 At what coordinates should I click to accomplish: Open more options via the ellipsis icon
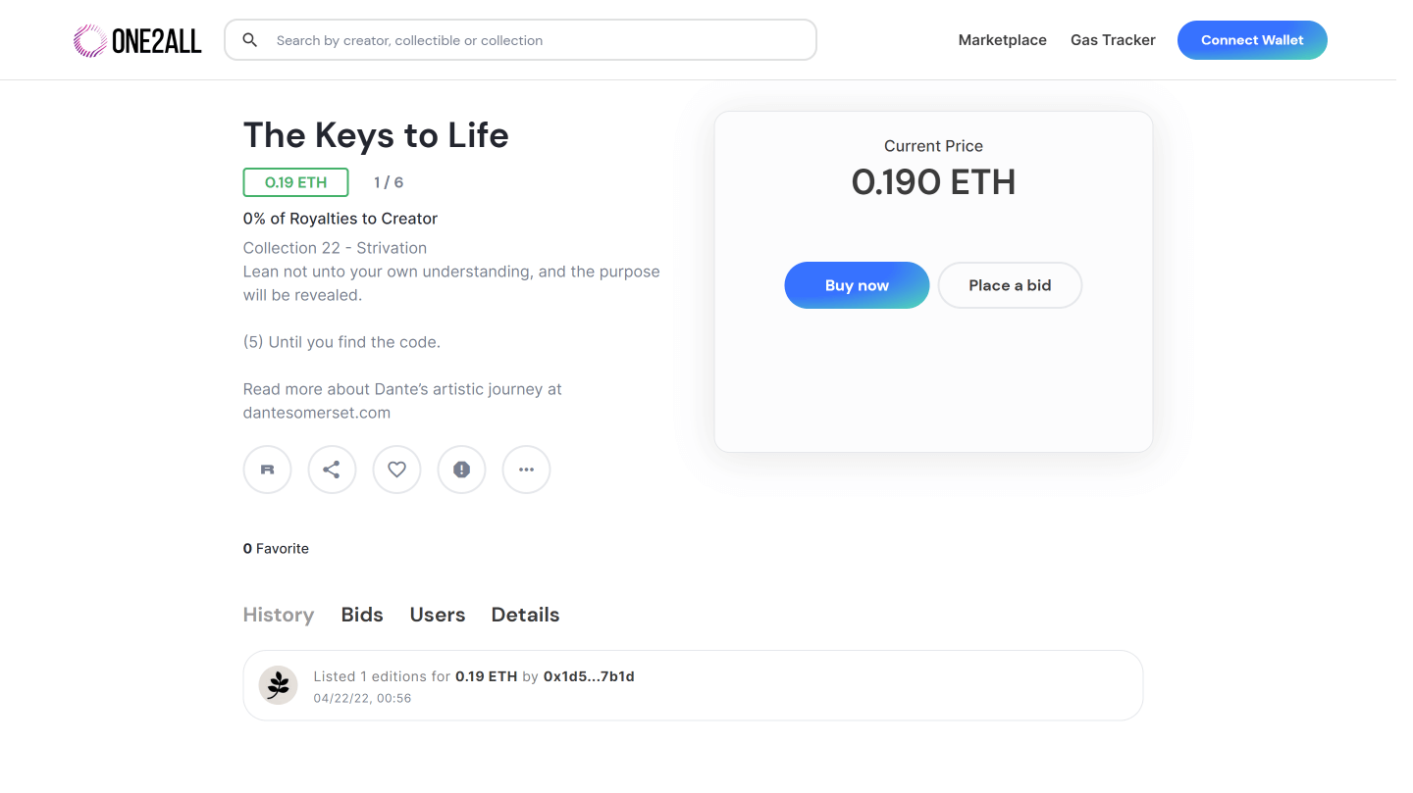(x=526, y=470)
